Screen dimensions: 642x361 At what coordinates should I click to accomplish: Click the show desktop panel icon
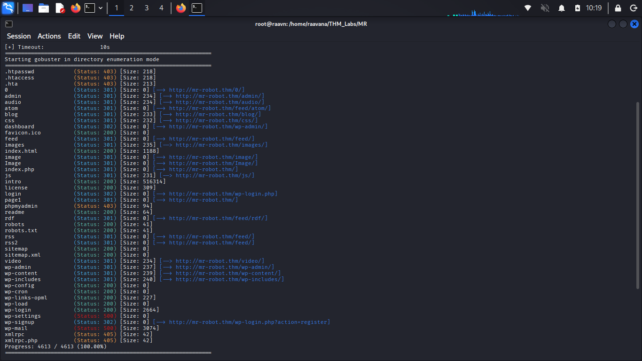(28, 8)
